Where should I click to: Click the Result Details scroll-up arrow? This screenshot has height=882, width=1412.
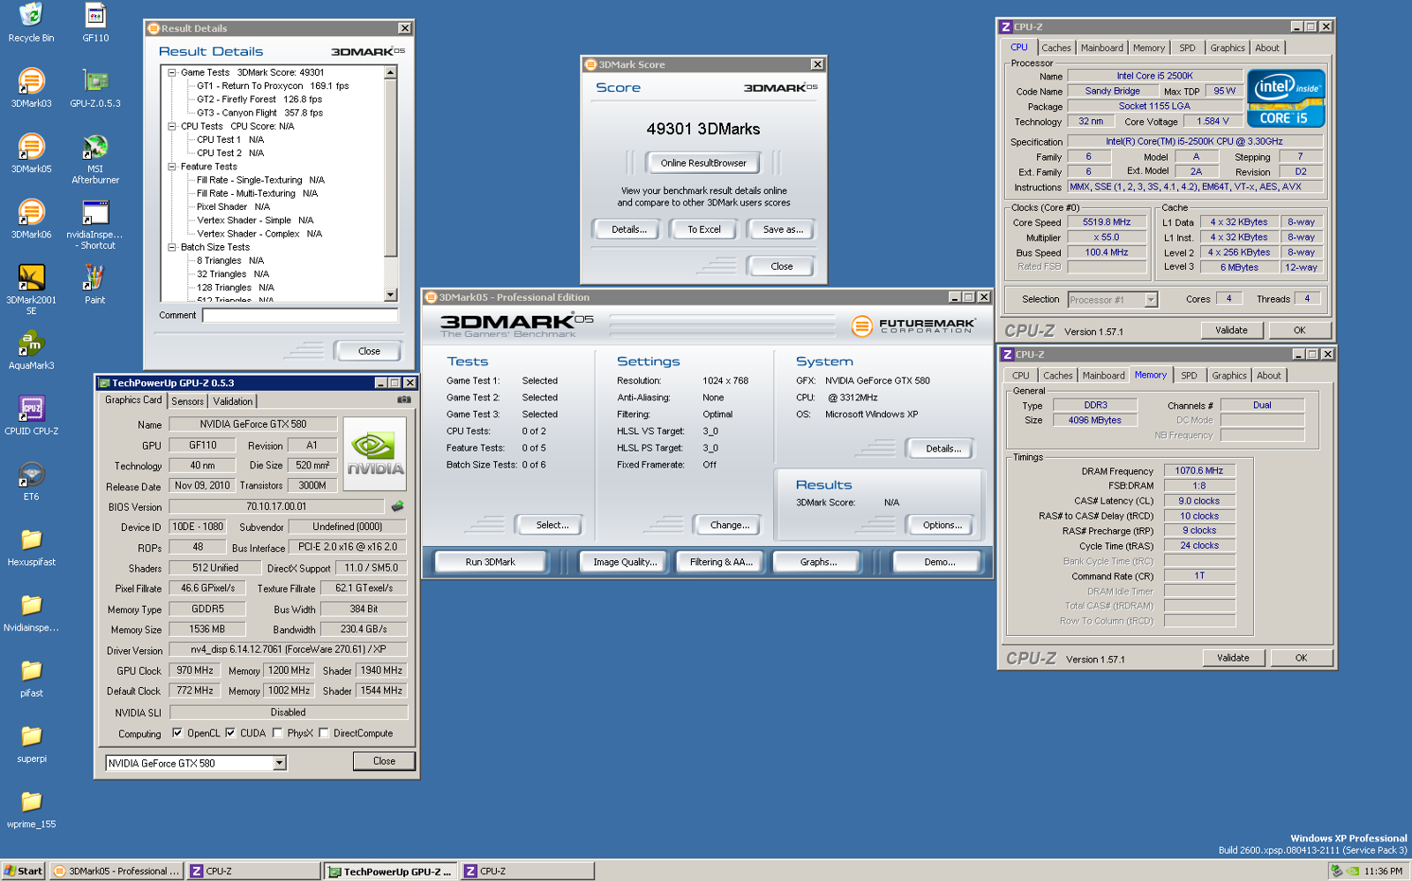point(391,73)
